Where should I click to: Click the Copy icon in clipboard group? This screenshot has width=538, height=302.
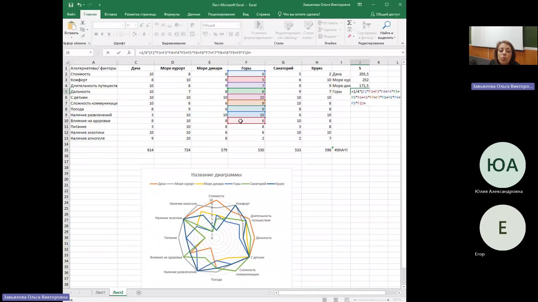82,29
